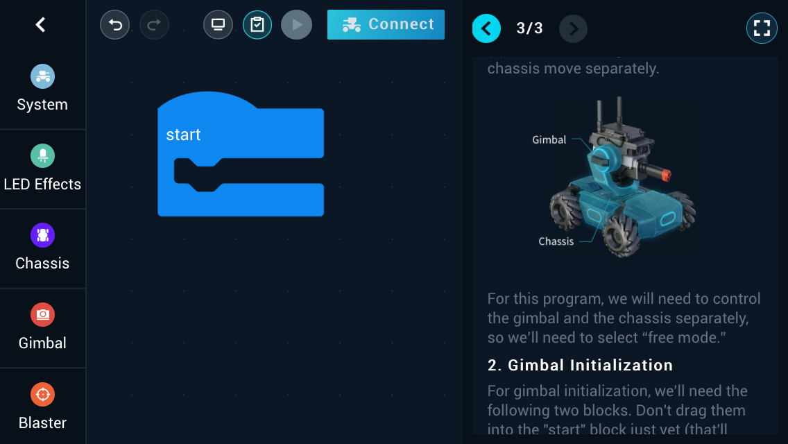
Task: Toggle the clipboard checklist guide button
Action: pos(257,25)
